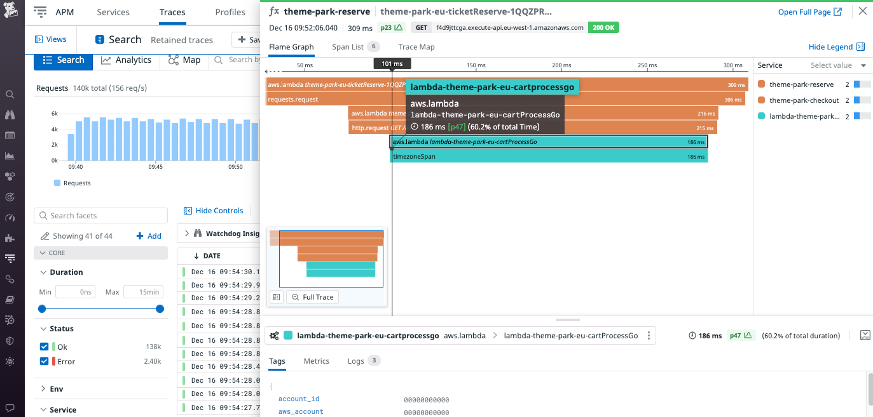The height and width of the screenshot is (417, 873).
Task: Open the magnifying glass search icon in sidebar
Action: (x=10, y=94)
